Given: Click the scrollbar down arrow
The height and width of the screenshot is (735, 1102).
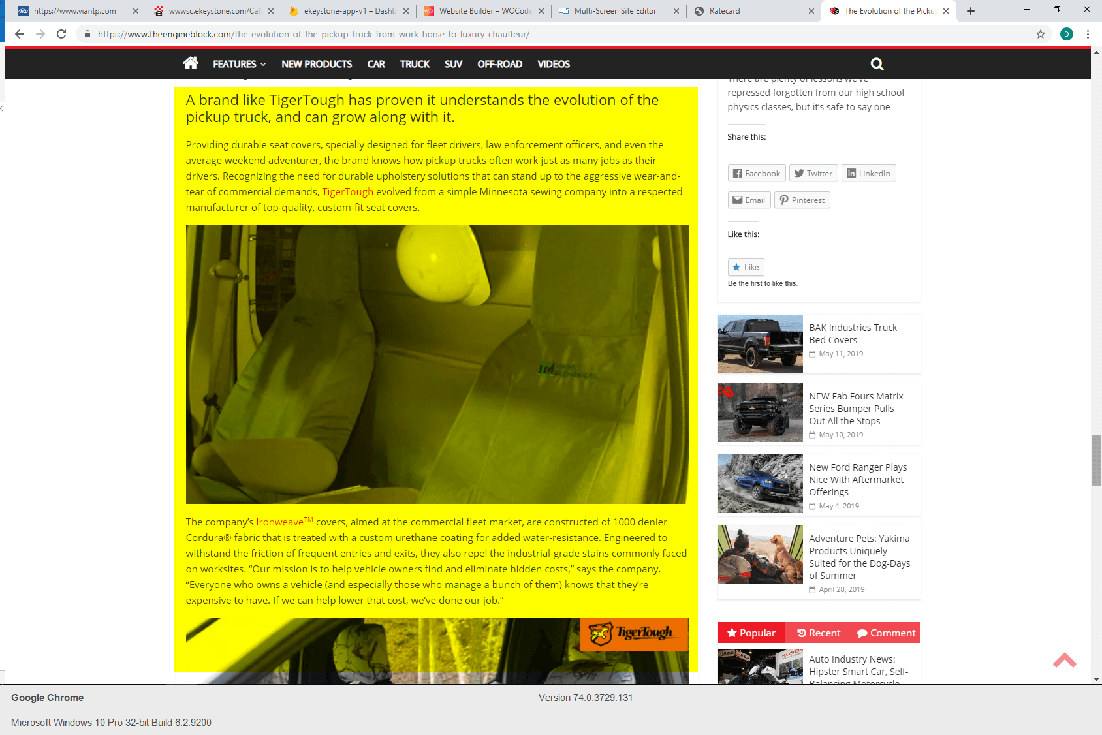Looking at the screenshot, I should coord(1096,679).
